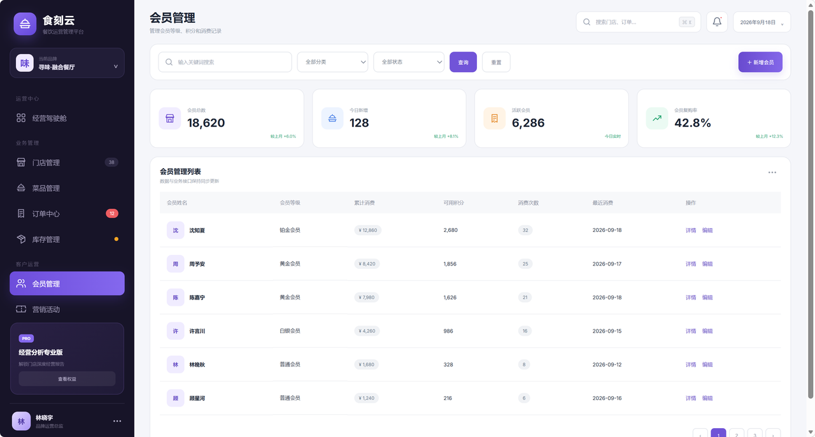Click the 新增会员 button
This screenshot has width=815, height=437.
pos(760,62)
